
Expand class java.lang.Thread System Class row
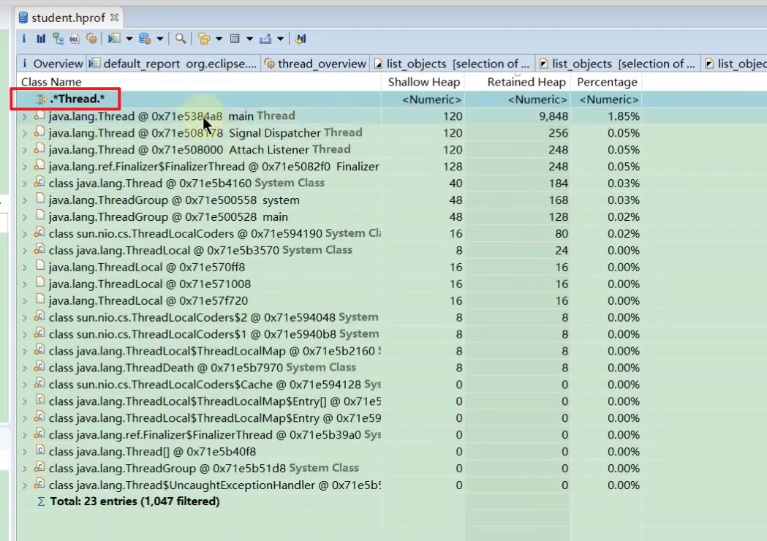(x=24, y=184)
